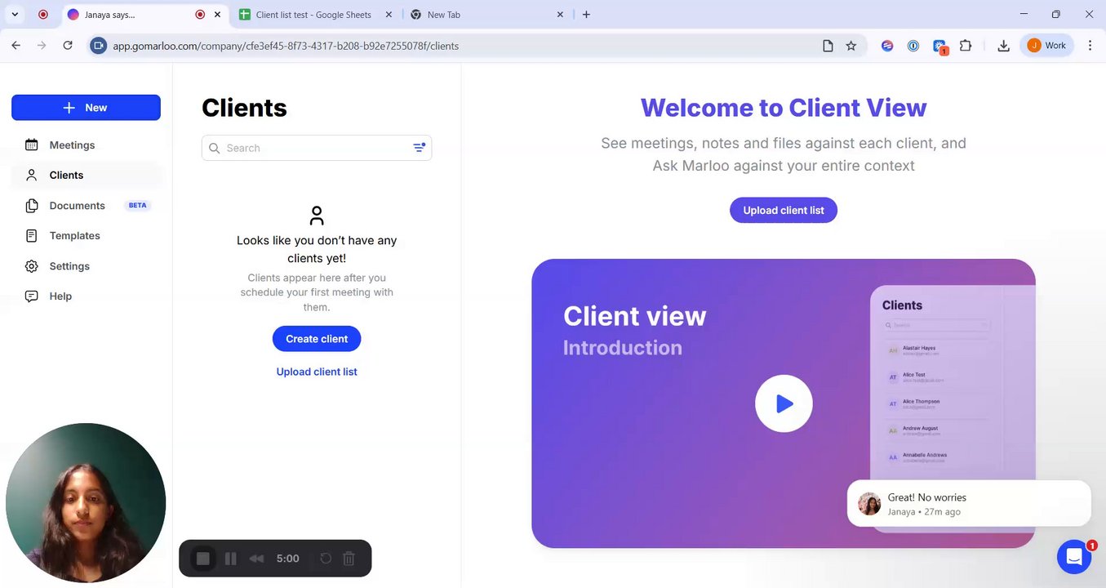Restart the recording with the redo icon
The height and width of the screenshot is (588, 1106).
[326, 559]
